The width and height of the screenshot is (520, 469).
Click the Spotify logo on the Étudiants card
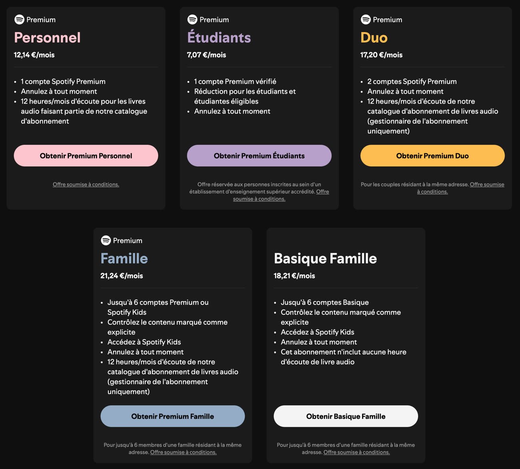tap(192, 19)
